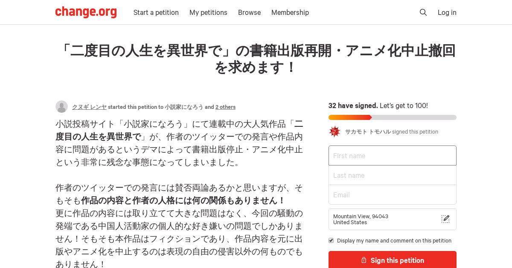The height and width of the screenshot is (268, 512).
Task: Click the petition starter's gray avatar
Action: (61, 107)
